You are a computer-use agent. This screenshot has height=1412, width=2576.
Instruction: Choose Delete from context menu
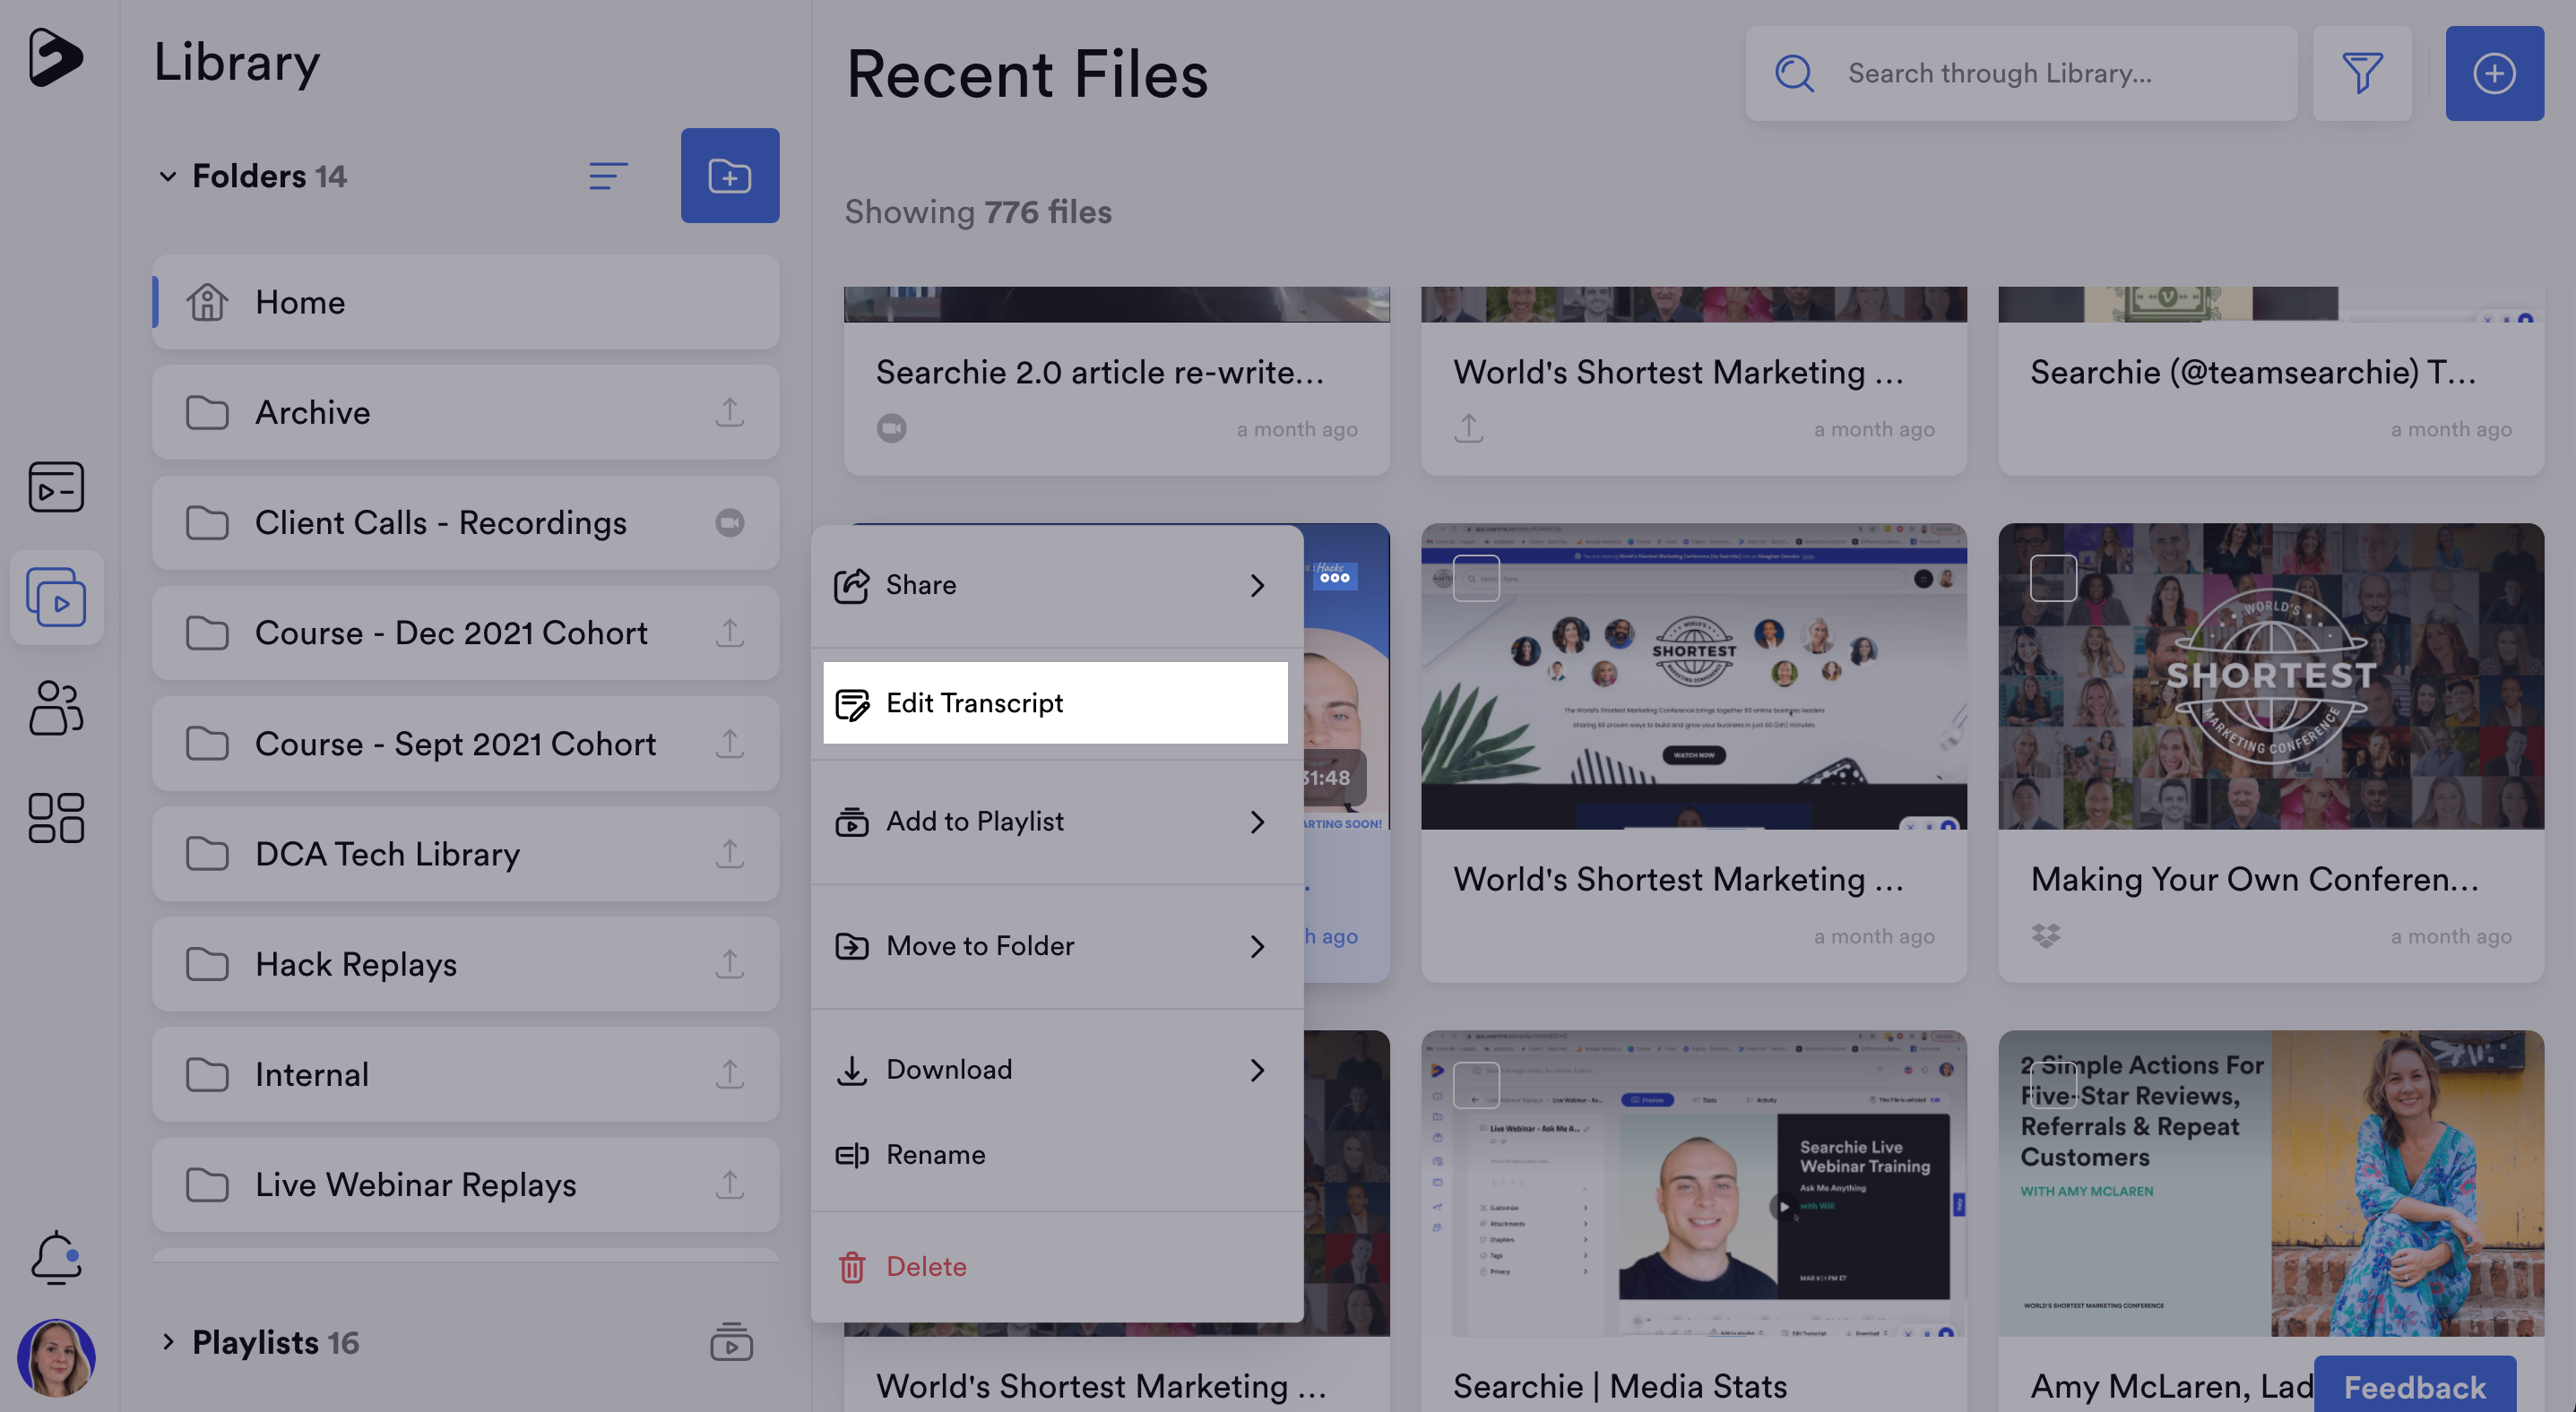coord(1055,1266)
